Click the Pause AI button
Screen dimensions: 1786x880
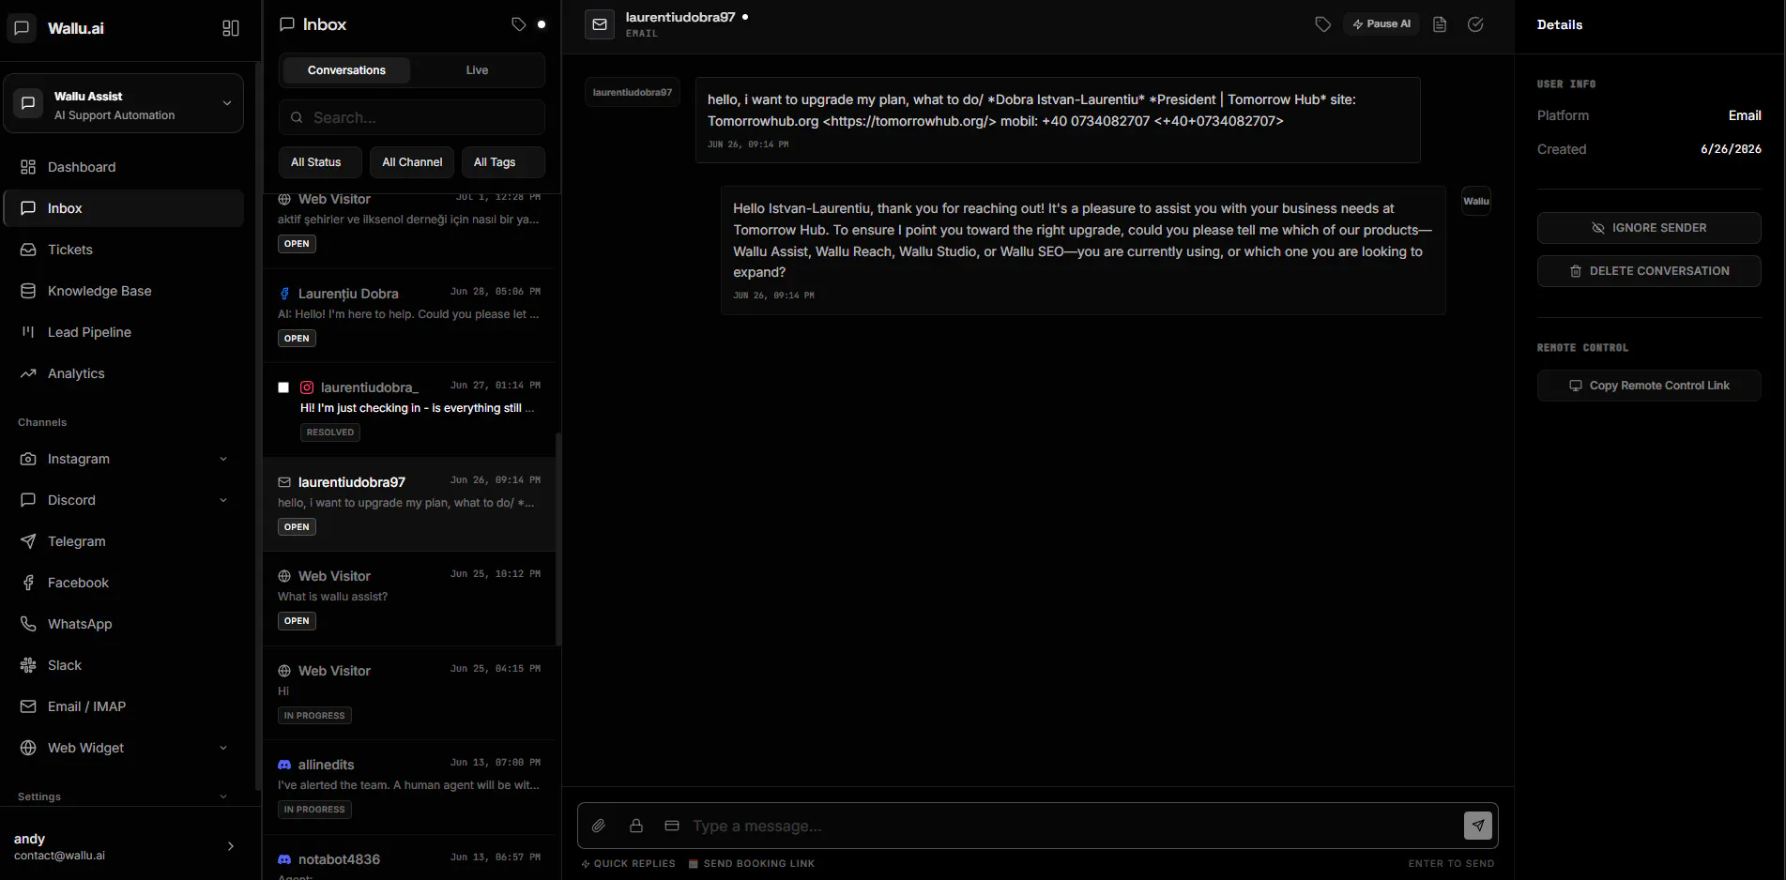click(x=1381, y=24)
